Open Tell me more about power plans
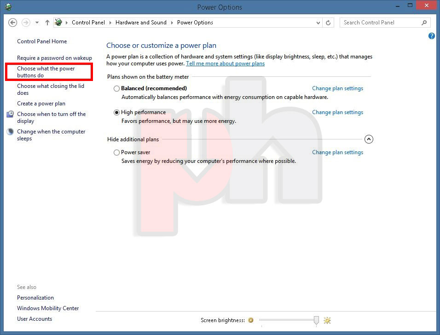The width and height of the screenshot is (440, 335). tap(226, 64)
